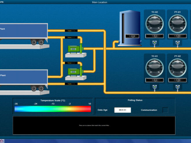The image size is (191, 143).
Task: Click the -35 scale value
Action: (16, 104)
